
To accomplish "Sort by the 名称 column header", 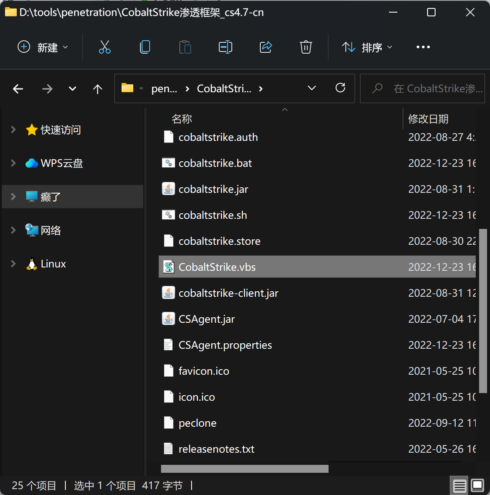I will pos(181,119).
